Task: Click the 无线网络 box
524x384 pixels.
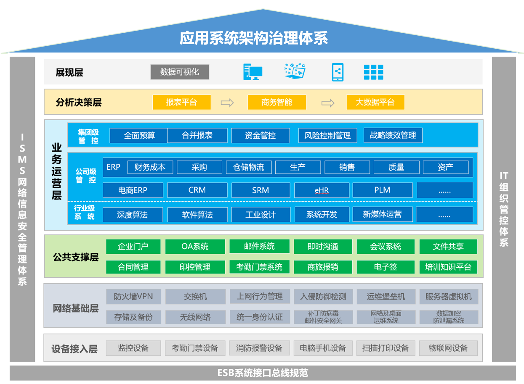Action: pyautogui.click(x=195, y=317)
